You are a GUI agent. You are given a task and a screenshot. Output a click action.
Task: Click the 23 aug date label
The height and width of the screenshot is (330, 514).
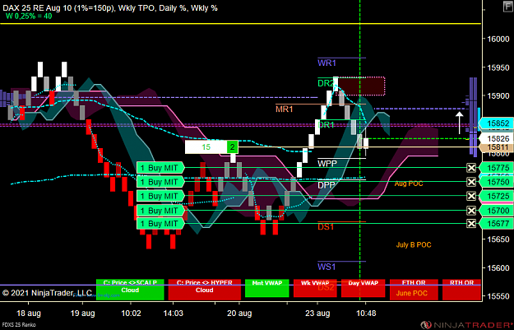[317, 314]
